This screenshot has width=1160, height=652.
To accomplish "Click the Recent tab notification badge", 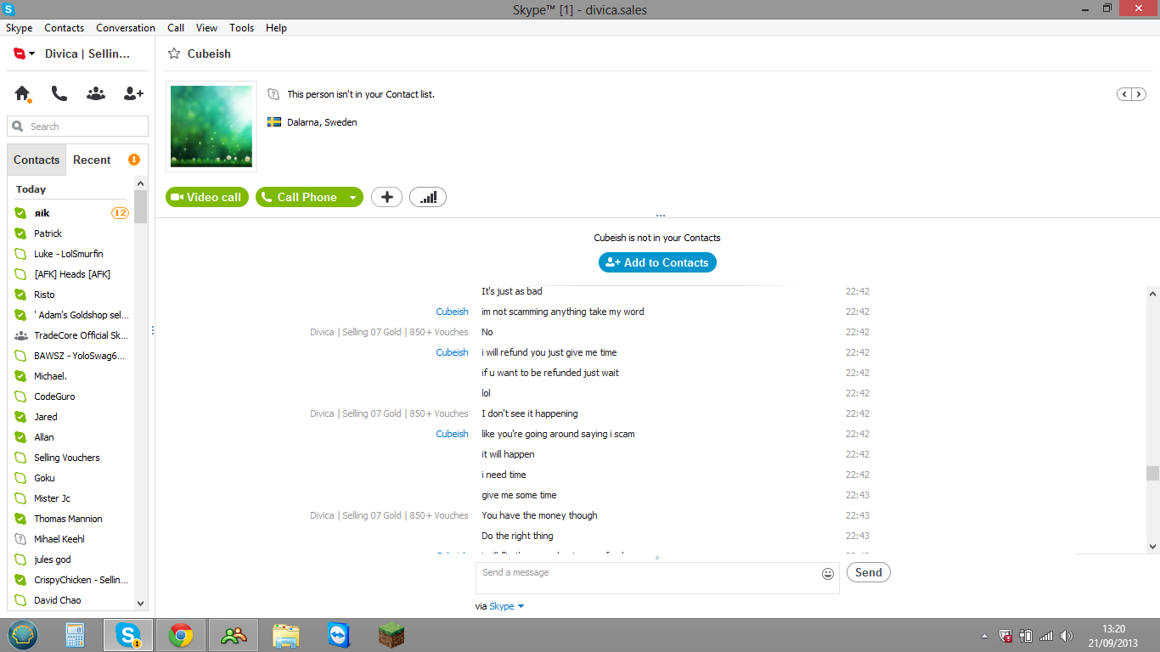I will [133, 160].
